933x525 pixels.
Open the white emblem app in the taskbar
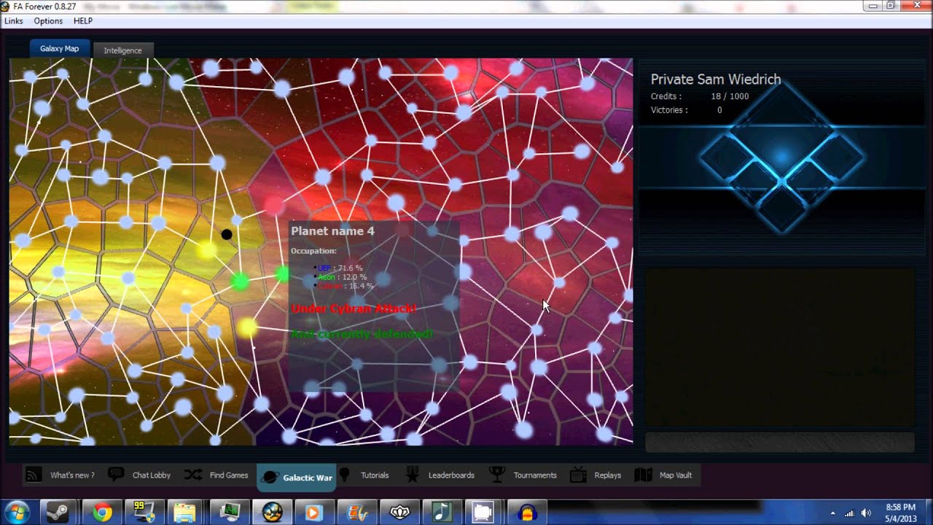399,512
